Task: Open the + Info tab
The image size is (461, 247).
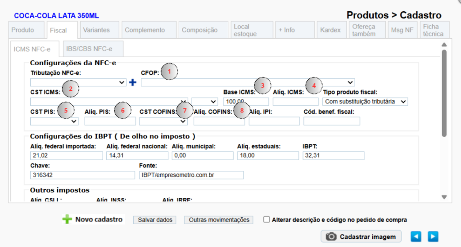Action: tap(295, 30)
